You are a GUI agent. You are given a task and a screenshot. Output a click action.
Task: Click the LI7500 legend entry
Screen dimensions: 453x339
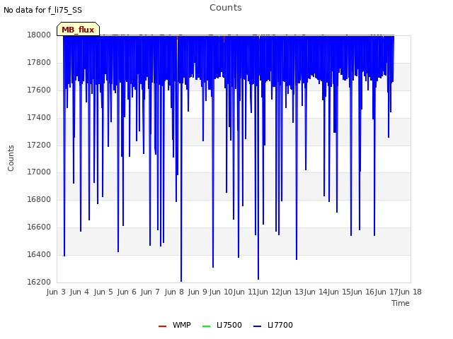point(222,325)
